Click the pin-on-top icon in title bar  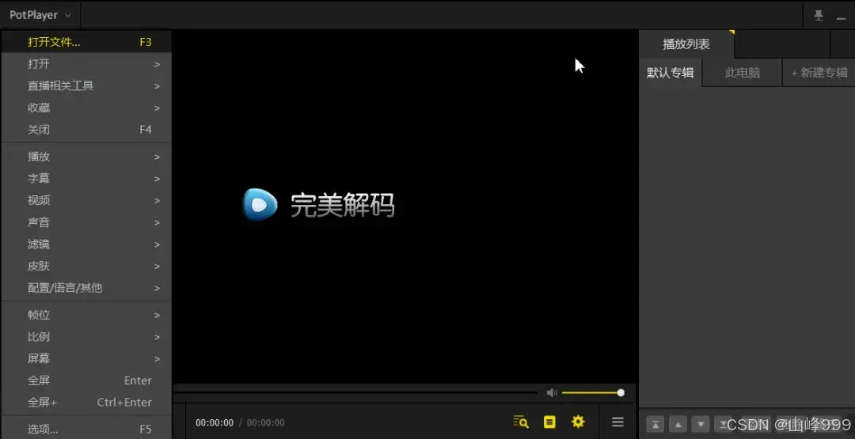(819, 16)
